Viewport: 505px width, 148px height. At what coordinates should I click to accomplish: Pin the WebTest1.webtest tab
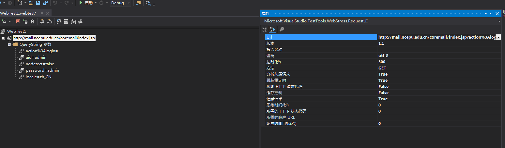pos(41,13)
